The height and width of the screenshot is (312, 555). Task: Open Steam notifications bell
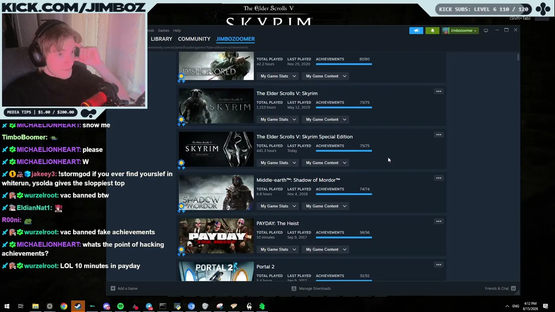[432, 30]
